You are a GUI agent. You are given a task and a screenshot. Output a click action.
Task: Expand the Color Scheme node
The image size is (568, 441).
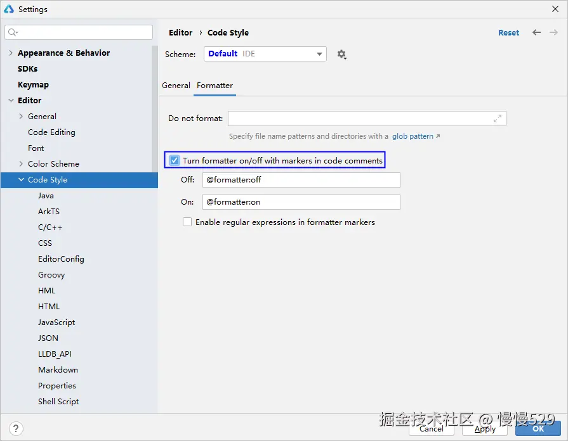pyautogui.click(x=21, y=164)
